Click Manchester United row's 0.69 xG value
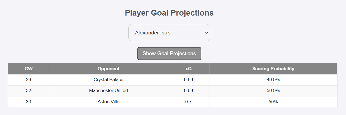This screenshot has width=346, height=115. 189,91
